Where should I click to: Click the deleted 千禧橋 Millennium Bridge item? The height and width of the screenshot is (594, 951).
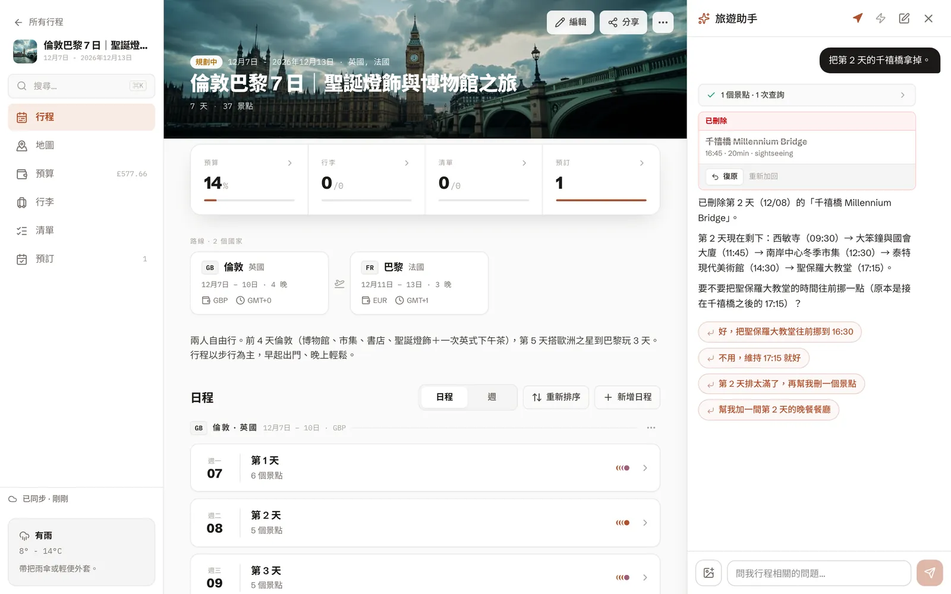click(807, 147)
